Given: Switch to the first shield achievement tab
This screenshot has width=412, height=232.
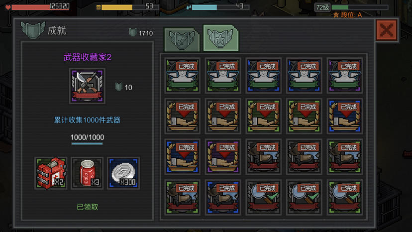Looking at the screenshot, I should point(182,39).
